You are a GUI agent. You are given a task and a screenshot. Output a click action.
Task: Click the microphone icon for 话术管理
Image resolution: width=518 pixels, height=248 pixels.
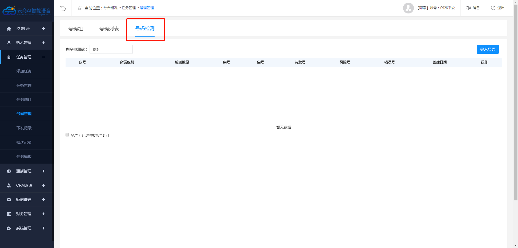(9, 43)
